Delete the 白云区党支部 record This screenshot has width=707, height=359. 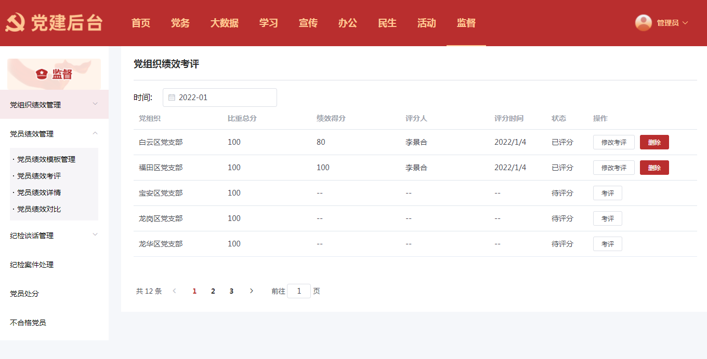654,142
